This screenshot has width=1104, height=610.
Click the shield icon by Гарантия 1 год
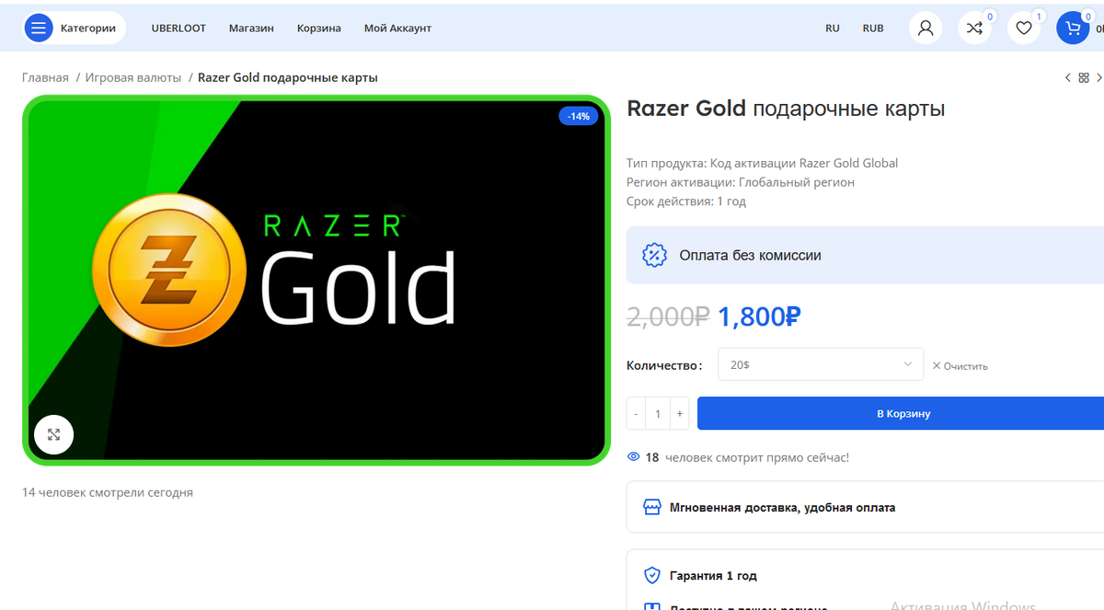point(651,576)
